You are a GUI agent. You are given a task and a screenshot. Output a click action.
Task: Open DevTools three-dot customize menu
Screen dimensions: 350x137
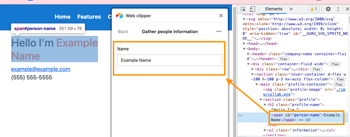point(338,9)
